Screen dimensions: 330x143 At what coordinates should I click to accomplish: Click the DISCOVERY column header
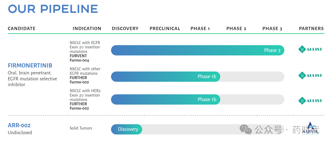click(x=125, y=28)
